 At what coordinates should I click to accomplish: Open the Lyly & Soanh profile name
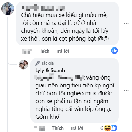tap(50, 70)
